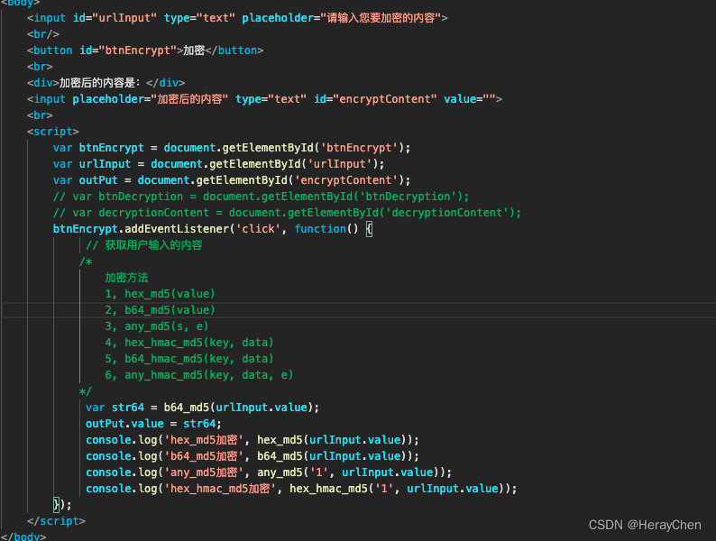
Task: Click the div text "加密后的内容是:"
Action: click(x=99, y=83)
